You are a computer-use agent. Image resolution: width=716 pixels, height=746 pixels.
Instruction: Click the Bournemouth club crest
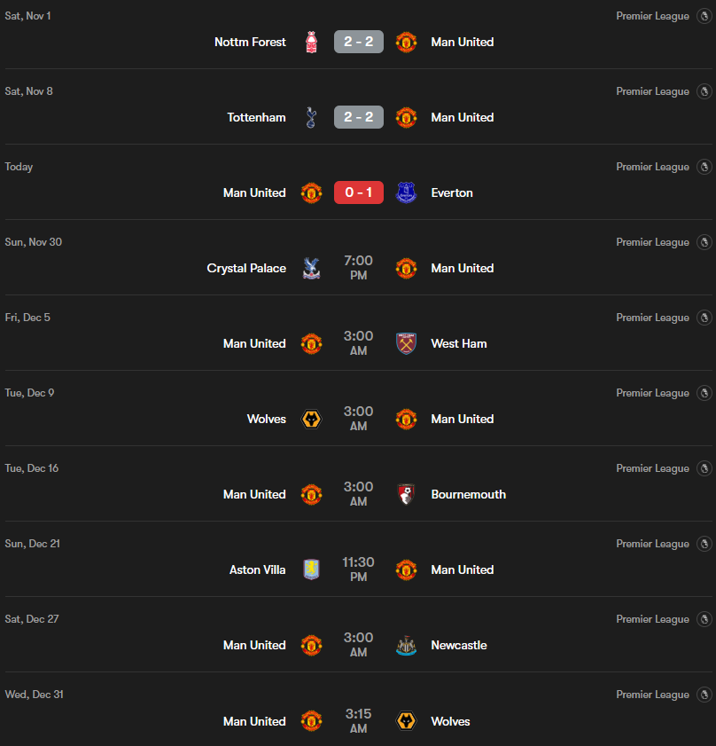(407, 494)
